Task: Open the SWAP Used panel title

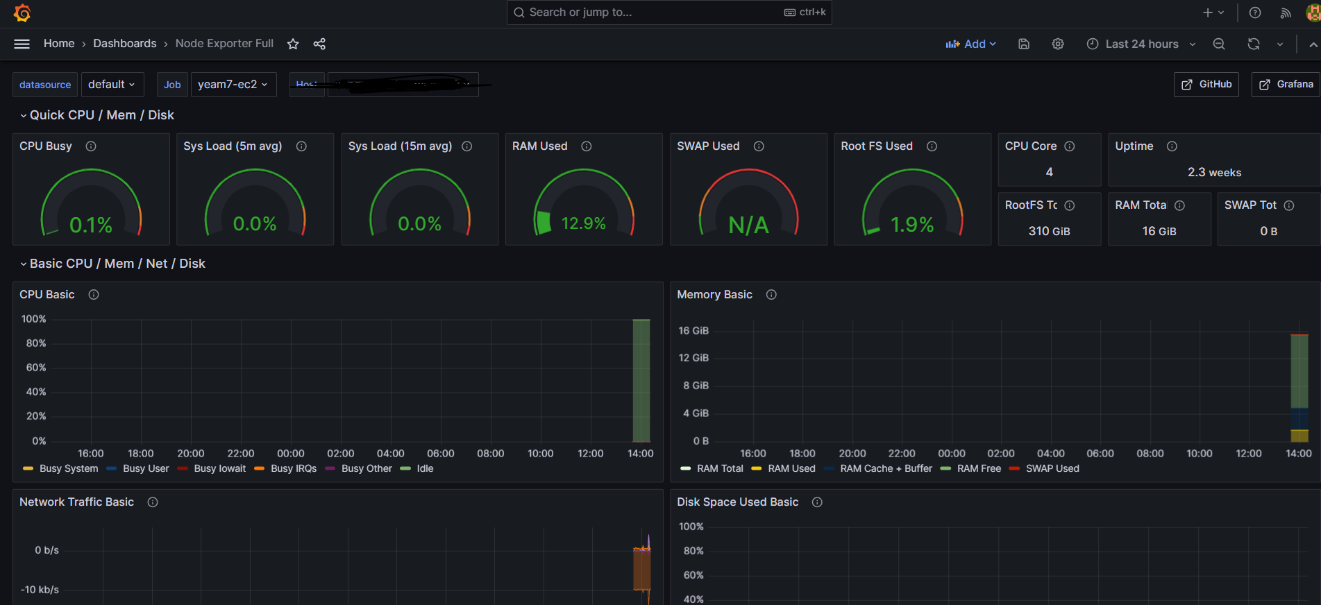Action: (x=708, y=146)
